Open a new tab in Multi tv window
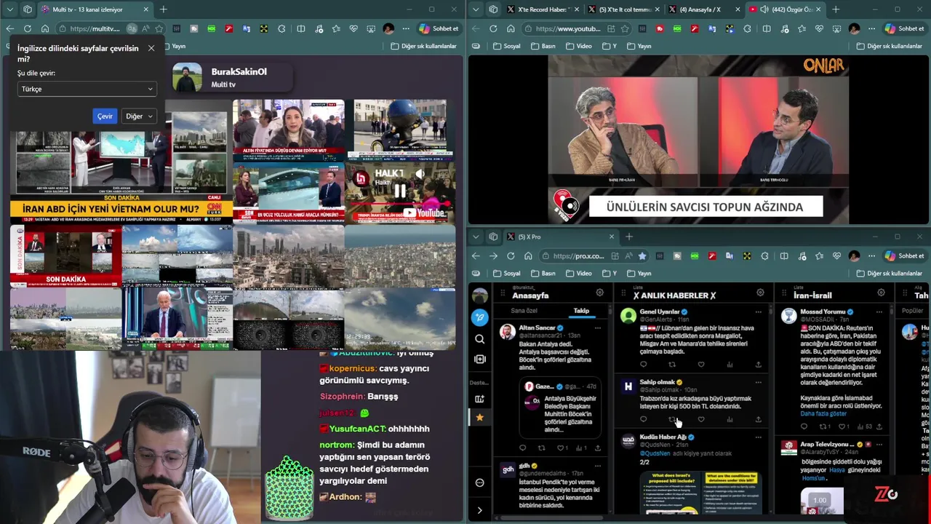This screenshot has width=931, height=524. coord(163,9)
